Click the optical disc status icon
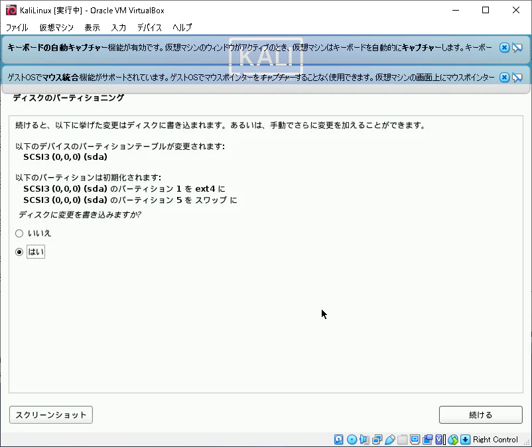The image size is (532, 447). pyautogui.click(x=352, y=440)
